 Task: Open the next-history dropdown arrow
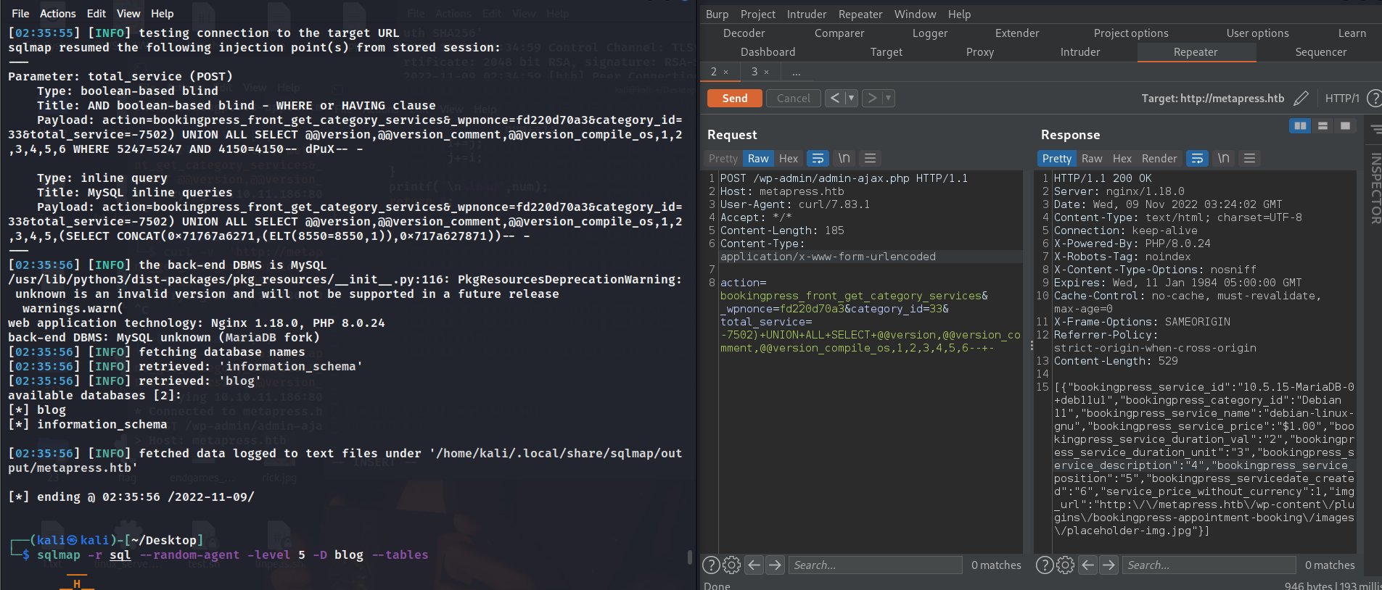(x=889, y=98)
